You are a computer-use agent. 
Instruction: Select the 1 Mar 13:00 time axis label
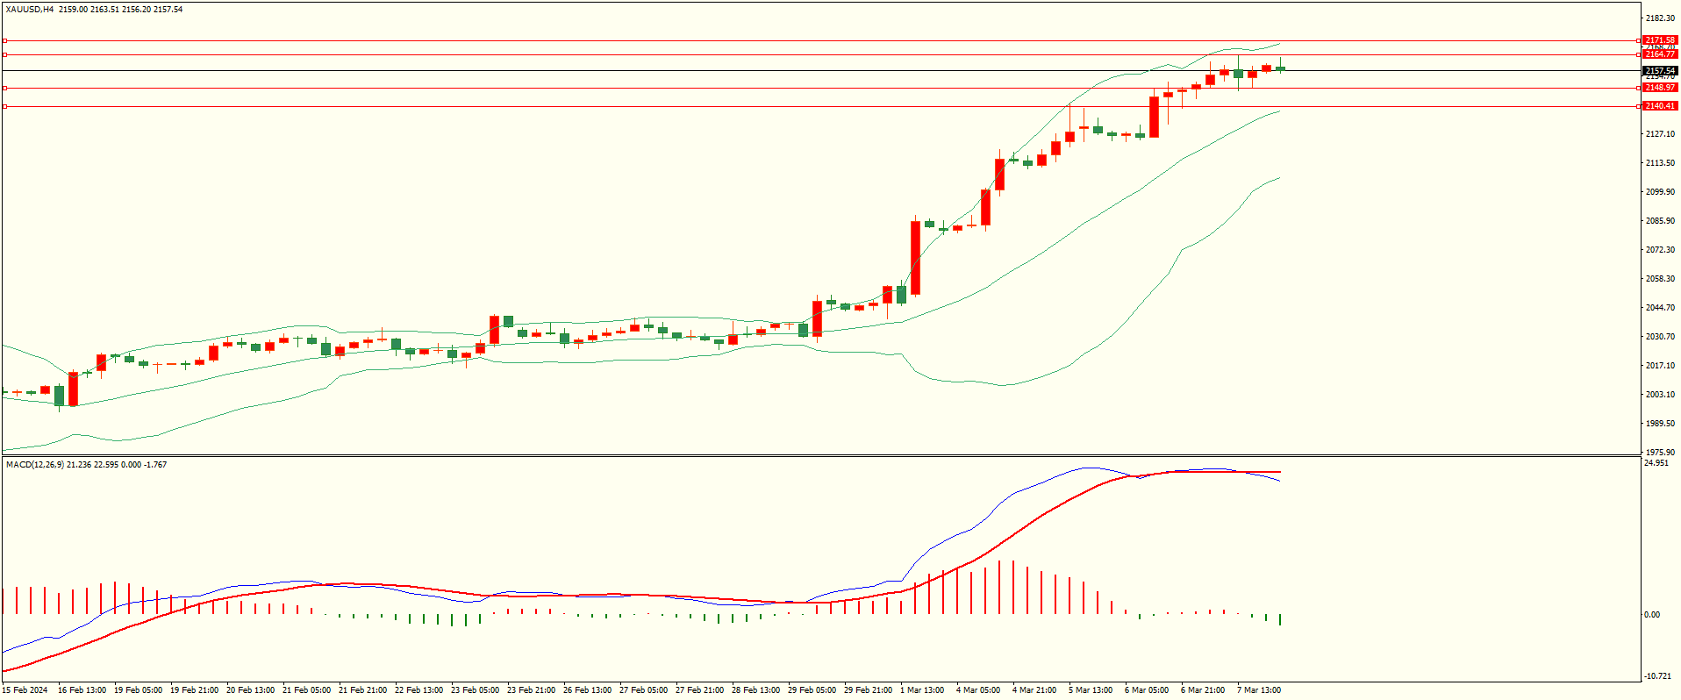[x=922, y=690]
